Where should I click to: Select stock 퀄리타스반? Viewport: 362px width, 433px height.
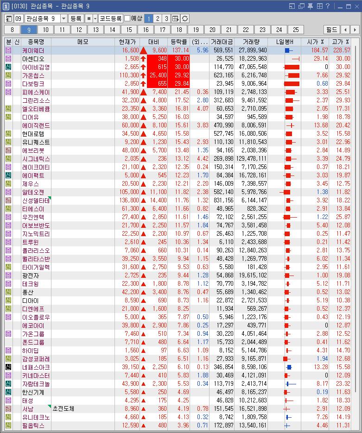point(36,259)
